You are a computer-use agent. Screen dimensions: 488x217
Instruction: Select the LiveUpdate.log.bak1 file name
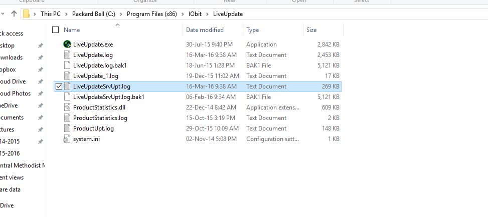click(x=100, y=65)
